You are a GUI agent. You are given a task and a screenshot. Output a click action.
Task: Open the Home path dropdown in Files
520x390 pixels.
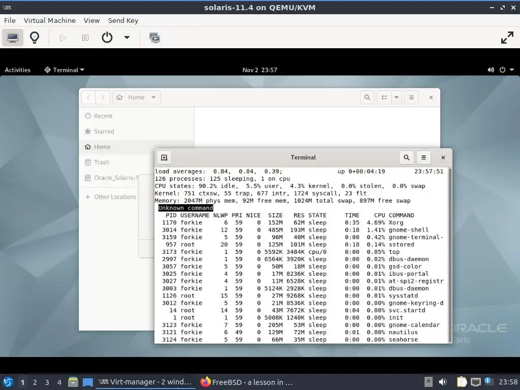pyautogui.click(x=136, y=97)
